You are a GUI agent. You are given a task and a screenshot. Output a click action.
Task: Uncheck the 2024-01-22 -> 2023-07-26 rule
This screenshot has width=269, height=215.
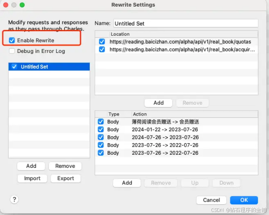point(101,130)
